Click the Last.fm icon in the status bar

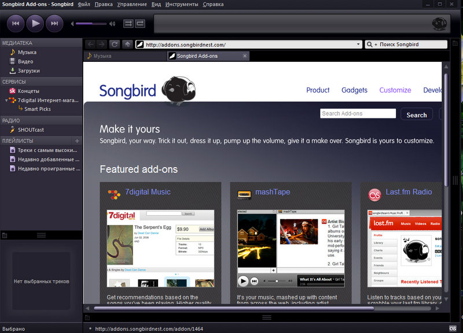[x=453, y=328]
